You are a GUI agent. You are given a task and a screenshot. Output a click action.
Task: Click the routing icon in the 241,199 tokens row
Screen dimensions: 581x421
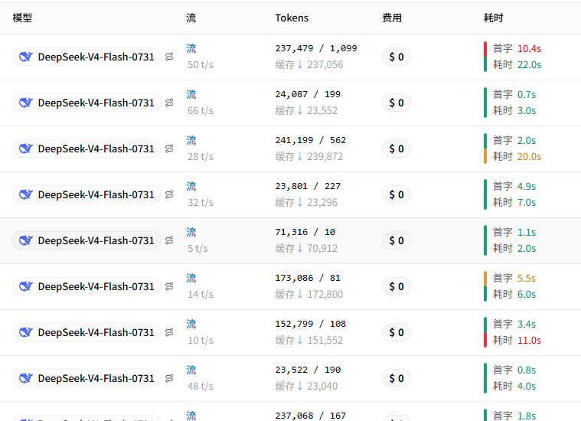click(169, 148)
